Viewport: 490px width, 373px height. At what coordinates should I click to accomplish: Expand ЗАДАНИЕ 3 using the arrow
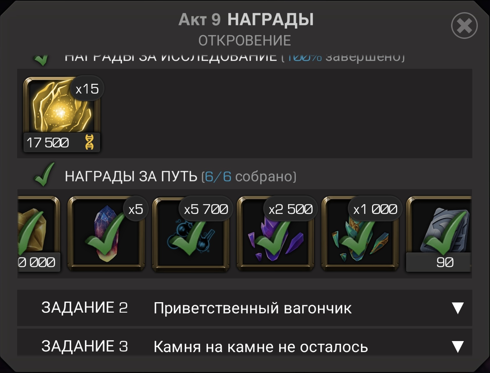point(457,347)
